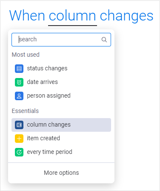The image size is (160, 191).
Task: Click the underlined column word in sentence
Action: [x=72, y=16]
